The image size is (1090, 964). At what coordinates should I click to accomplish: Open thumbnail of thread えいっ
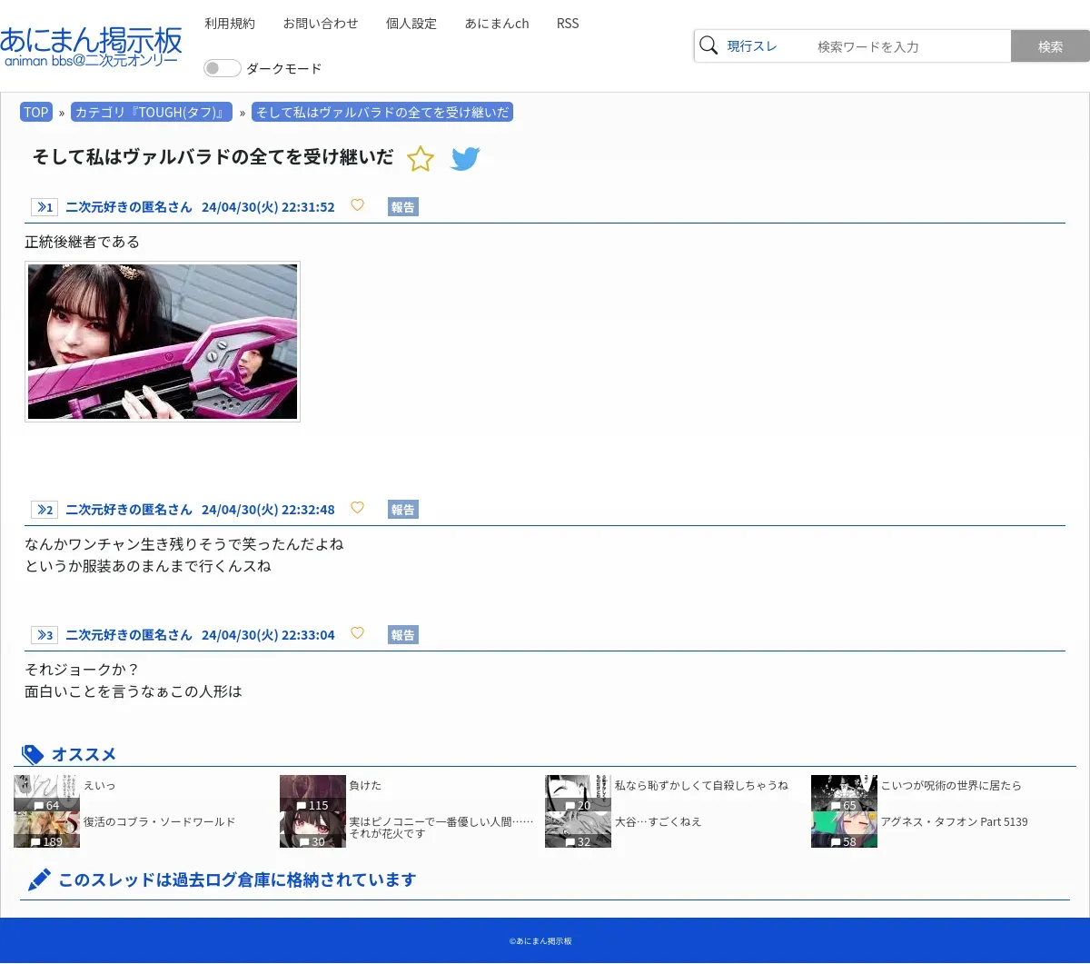(46, 793)
